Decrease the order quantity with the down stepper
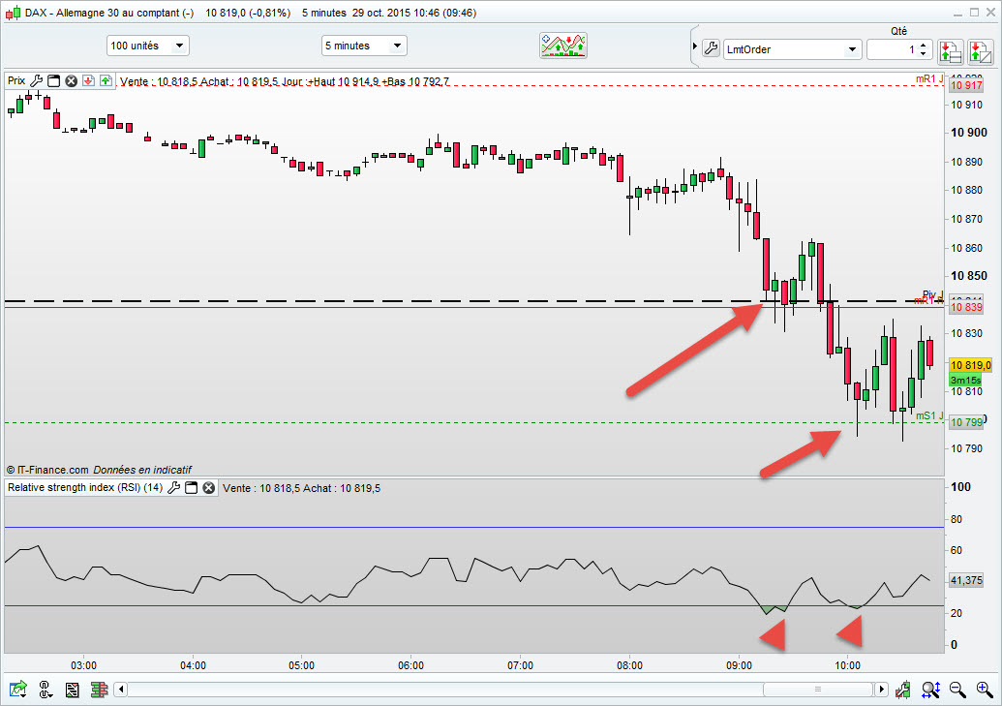 click(924, 53)
